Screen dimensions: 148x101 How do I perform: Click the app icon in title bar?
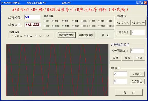2,3
